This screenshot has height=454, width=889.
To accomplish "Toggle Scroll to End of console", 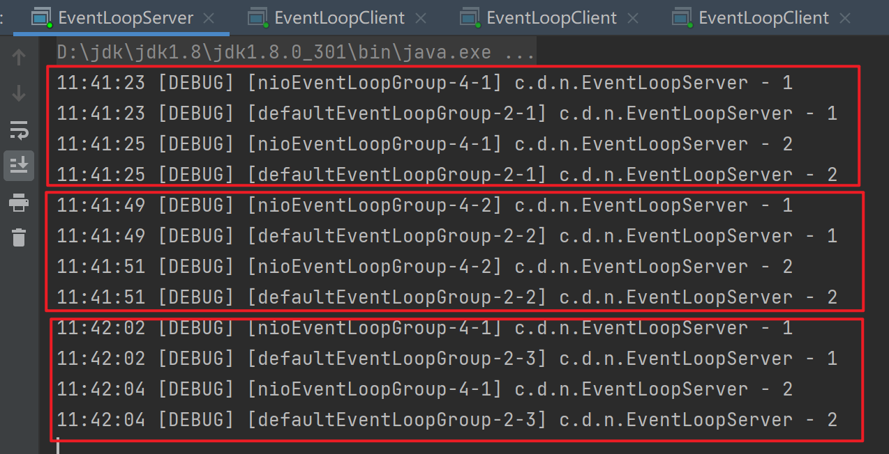I will tap(19, 165).
